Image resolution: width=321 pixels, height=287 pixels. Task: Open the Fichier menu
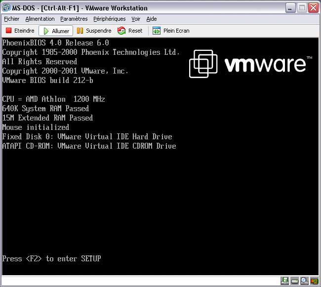pyautogui.click(x=12, y=19)
